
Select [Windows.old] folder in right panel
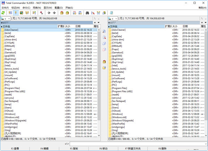119,117
